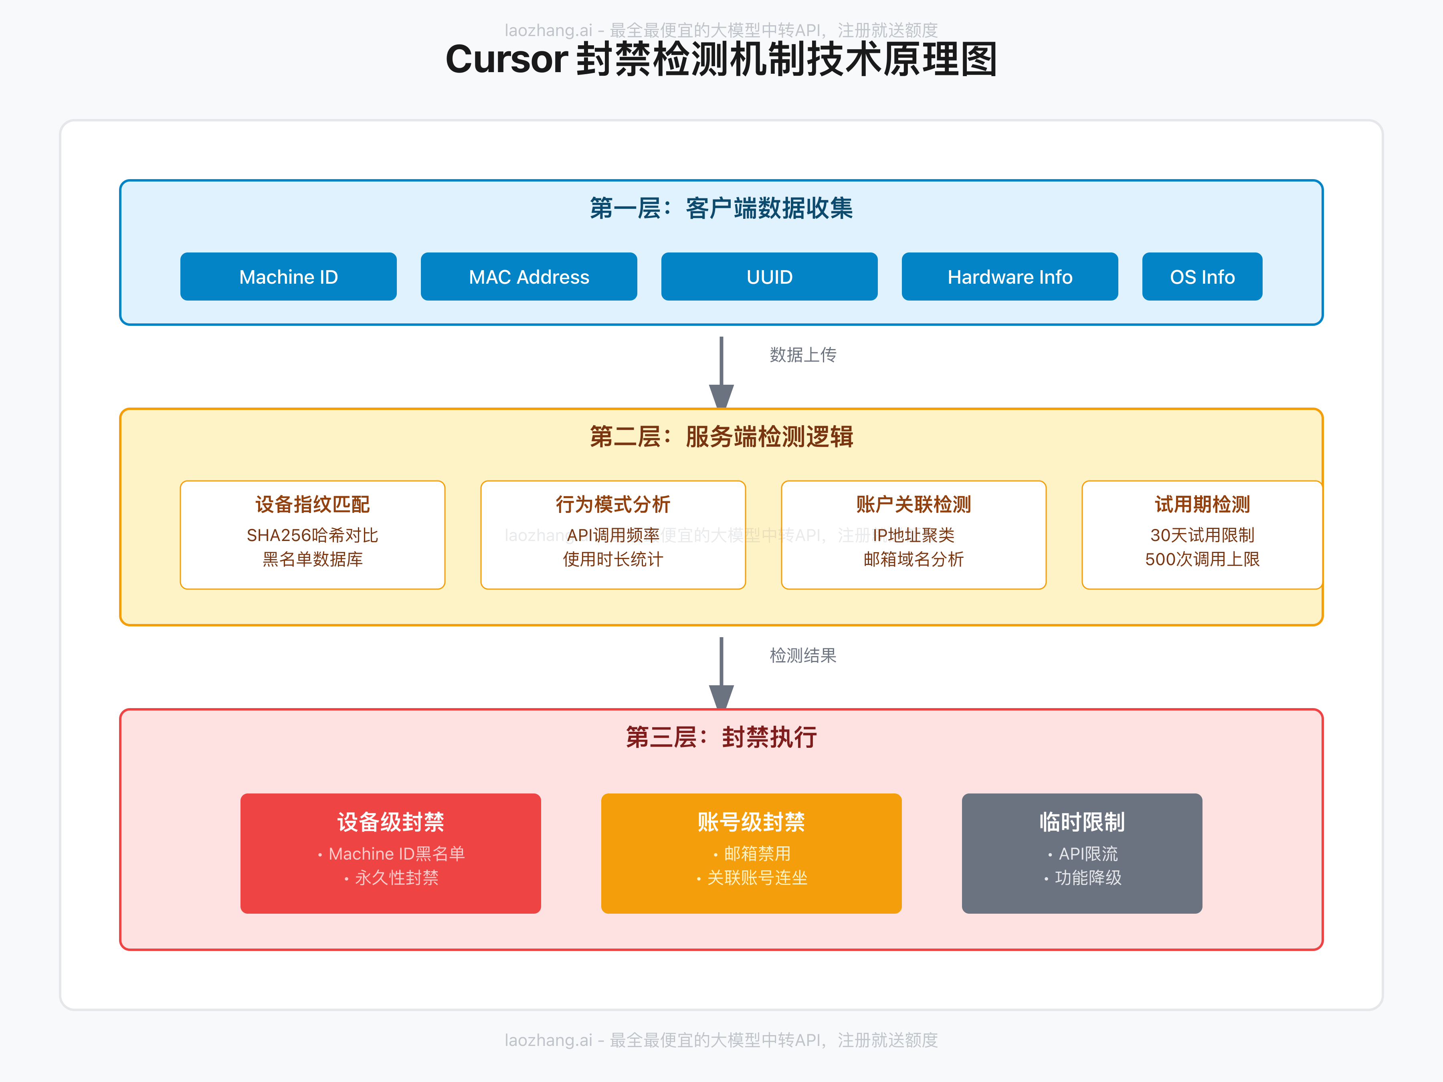
Task: Click text 邮箱域名分析
Action: 914,559
